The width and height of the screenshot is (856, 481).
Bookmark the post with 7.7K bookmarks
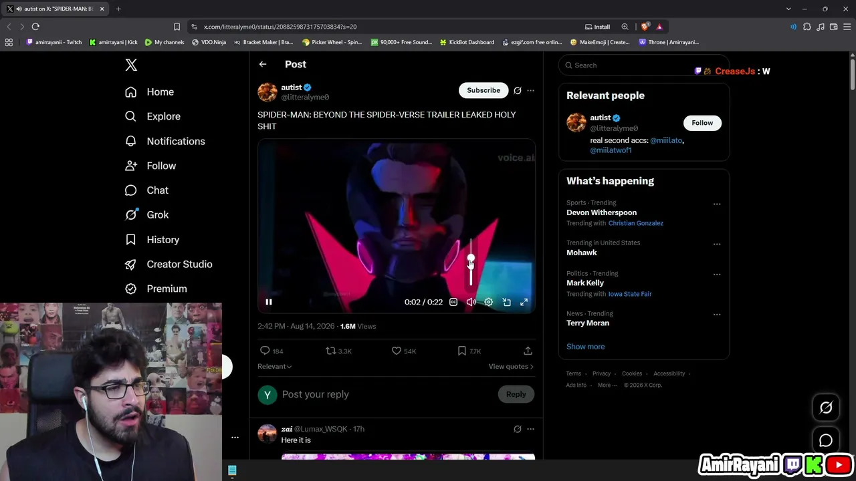click(461, 351)
